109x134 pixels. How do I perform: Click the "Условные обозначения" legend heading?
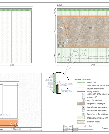click(x=83, y=80)
